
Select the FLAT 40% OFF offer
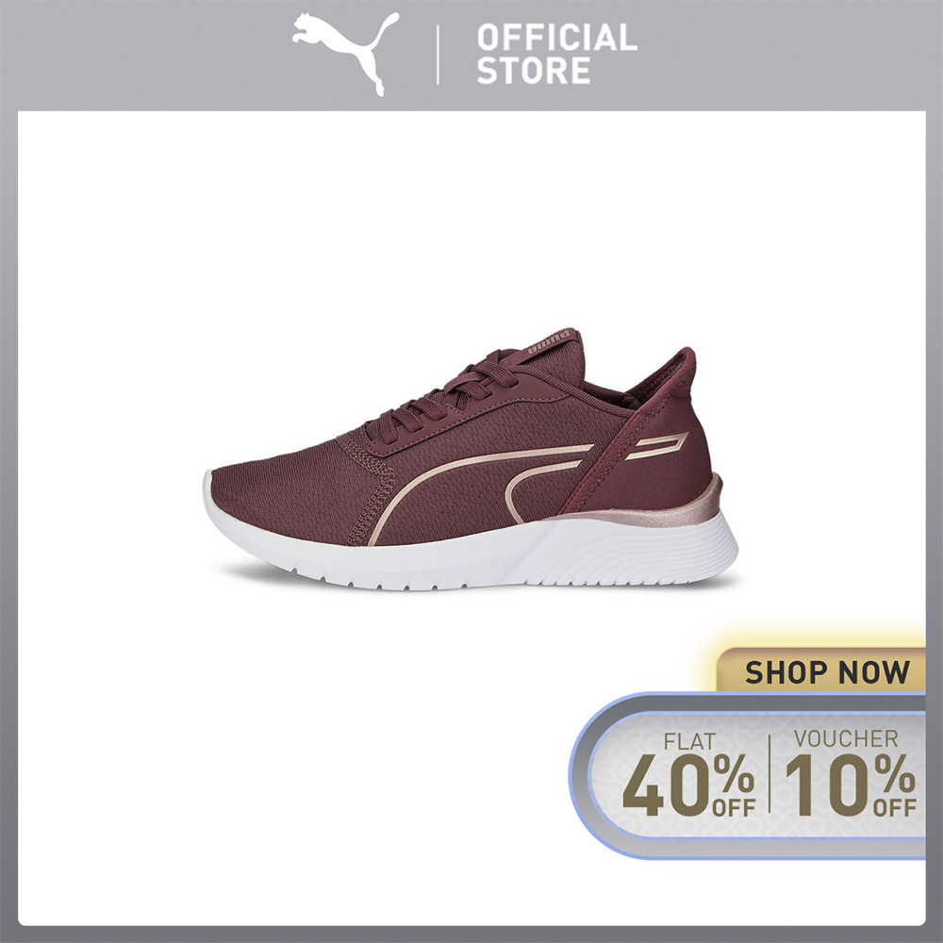[x=689, y=773]
